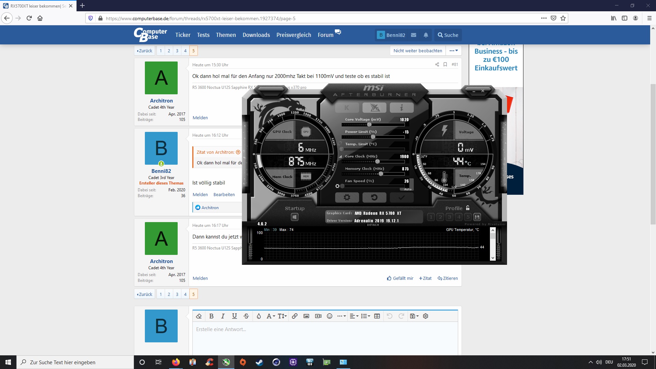Image resolution: width=656 pixels, height=369 pixels.
Task: Click insert table icon in editor
Action: pos(377,316)
